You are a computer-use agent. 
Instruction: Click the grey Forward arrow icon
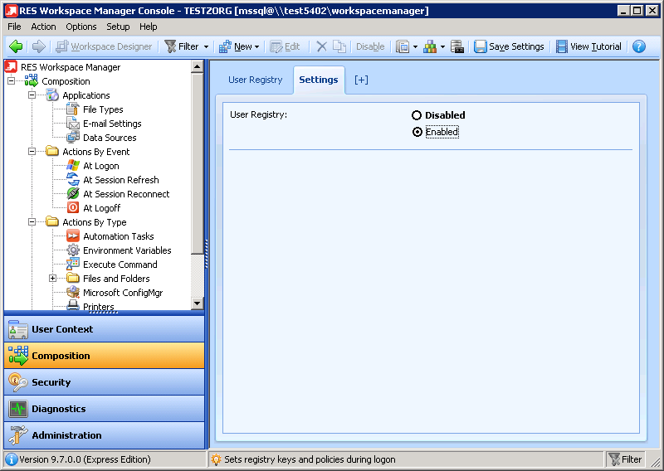click(x=38, y=46)
